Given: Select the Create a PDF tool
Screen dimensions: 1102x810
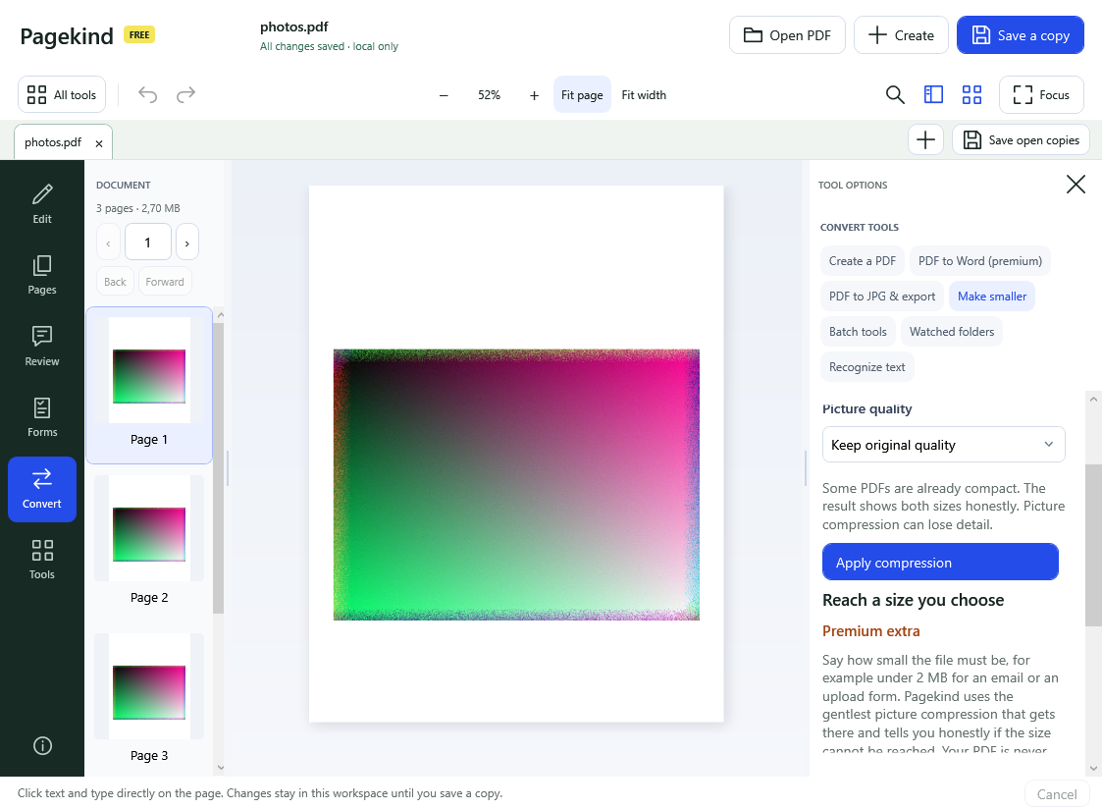Looking at the screenshot, I should click(863, 261).
